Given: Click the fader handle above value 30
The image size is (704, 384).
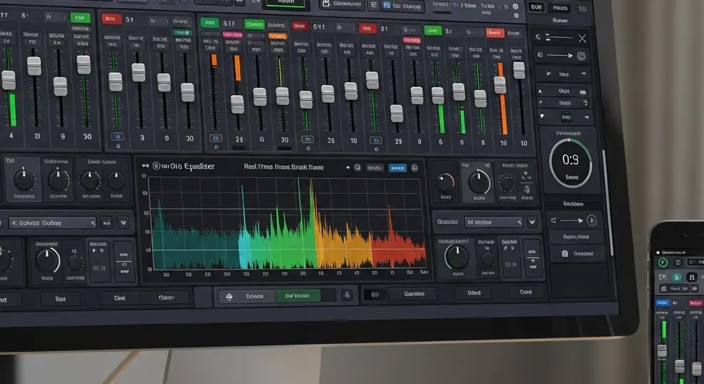Looking at the screenshot, I should [x=84, y=64].
